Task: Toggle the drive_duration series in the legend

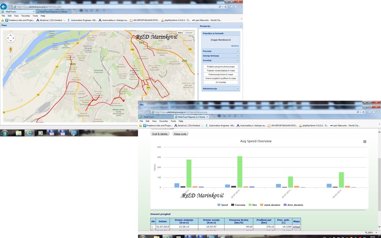Action: (x=293, y=205)
